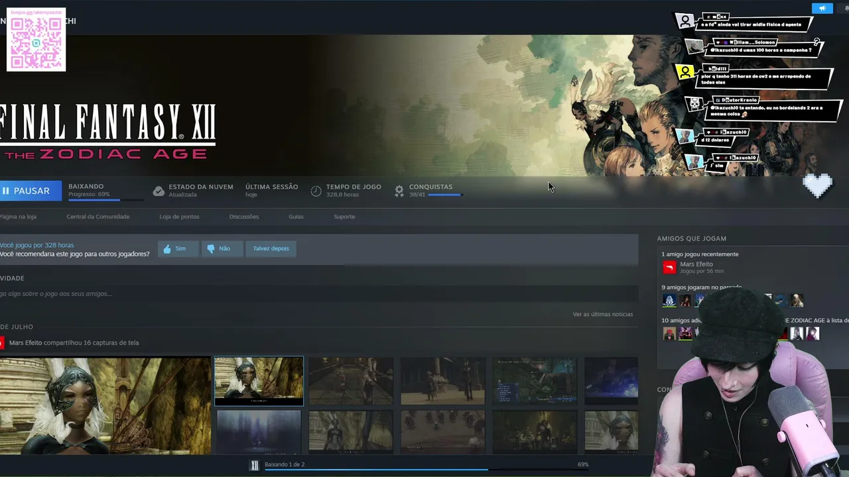
Task: Click the 'AMIGOS QUE JOGAM' heading
Action: click(692, 238)
